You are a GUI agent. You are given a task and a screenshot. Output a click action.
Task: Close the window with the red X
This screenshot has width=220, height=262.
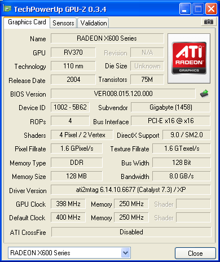pyautogui.click(x=211, y=9)
